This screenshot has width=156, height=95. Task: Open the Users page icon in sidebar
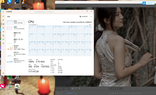3,36
